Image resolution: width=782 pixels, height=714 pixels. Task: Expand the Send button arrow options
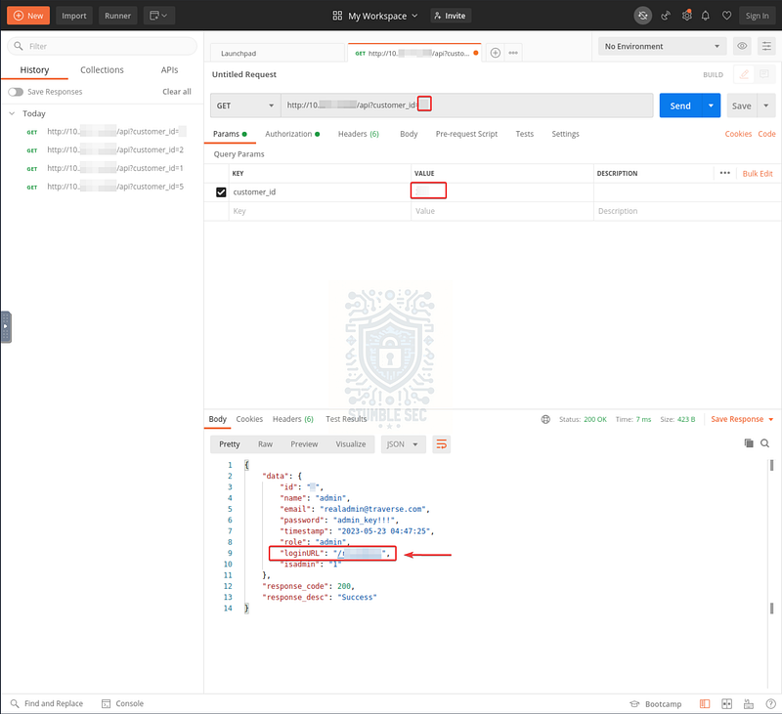tap(711, 105)
